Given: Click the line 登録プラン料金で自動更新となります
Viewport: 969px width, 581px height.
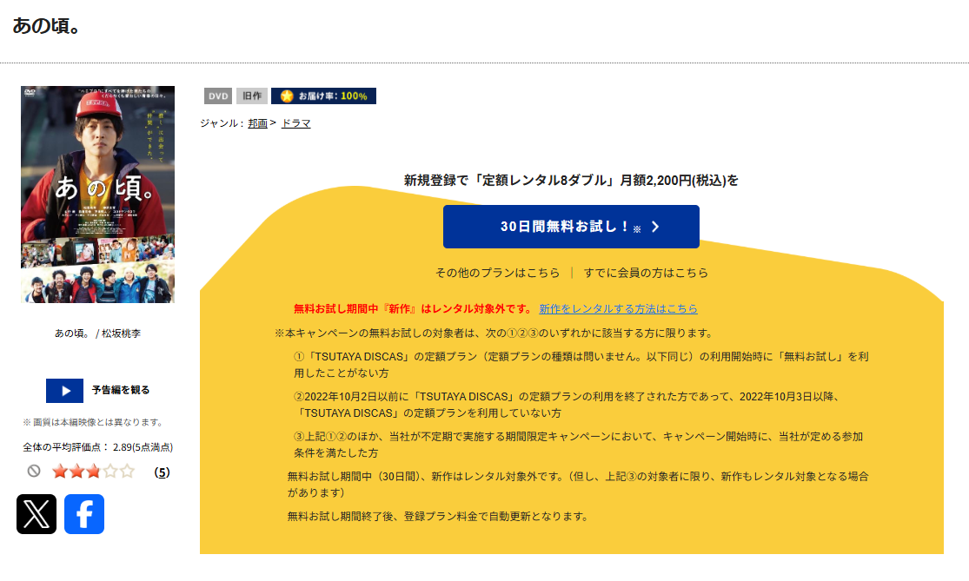Looking at the screenshot, I should coord(437,516).
